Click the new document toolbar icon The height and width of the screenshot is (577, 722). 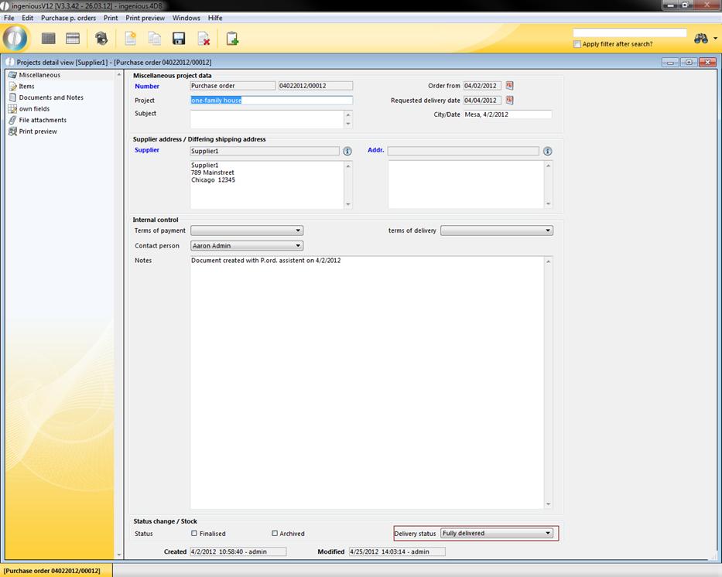(130, 39)
